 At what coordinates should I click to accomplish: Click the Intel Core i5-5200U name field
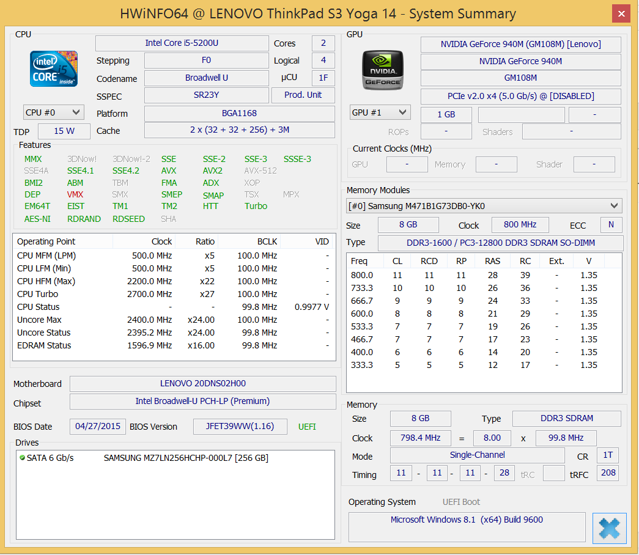click(182, 43)
